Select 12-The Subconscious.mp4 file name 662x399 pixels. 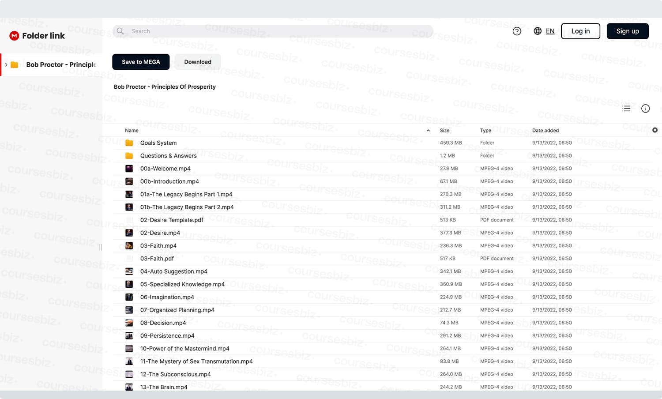176,374
